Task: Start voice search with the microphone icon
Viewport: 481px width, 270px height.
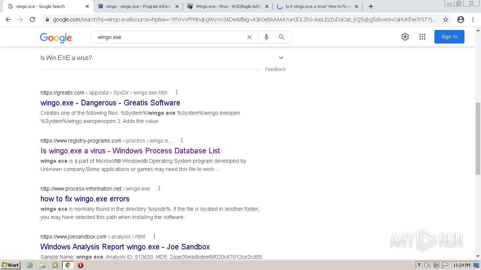Action: [266, 37]
